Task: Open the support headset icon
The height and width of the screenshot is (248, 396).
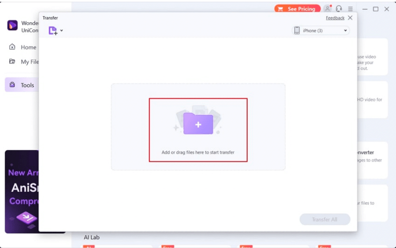Action: [338, 9]
